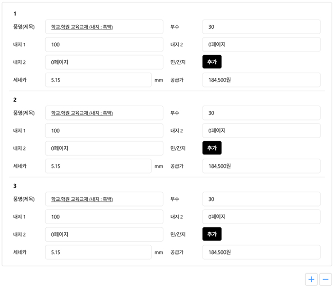334x288 pixels.
Task: Click the 공급가 field in section 2
Action: [261, 166]
